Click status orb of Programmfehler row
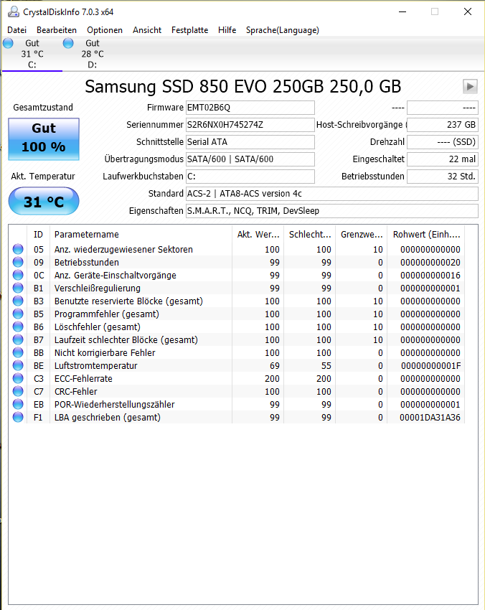Image resolution: width=485 pixels, height=610 pixels. click(x=18, y=313)
